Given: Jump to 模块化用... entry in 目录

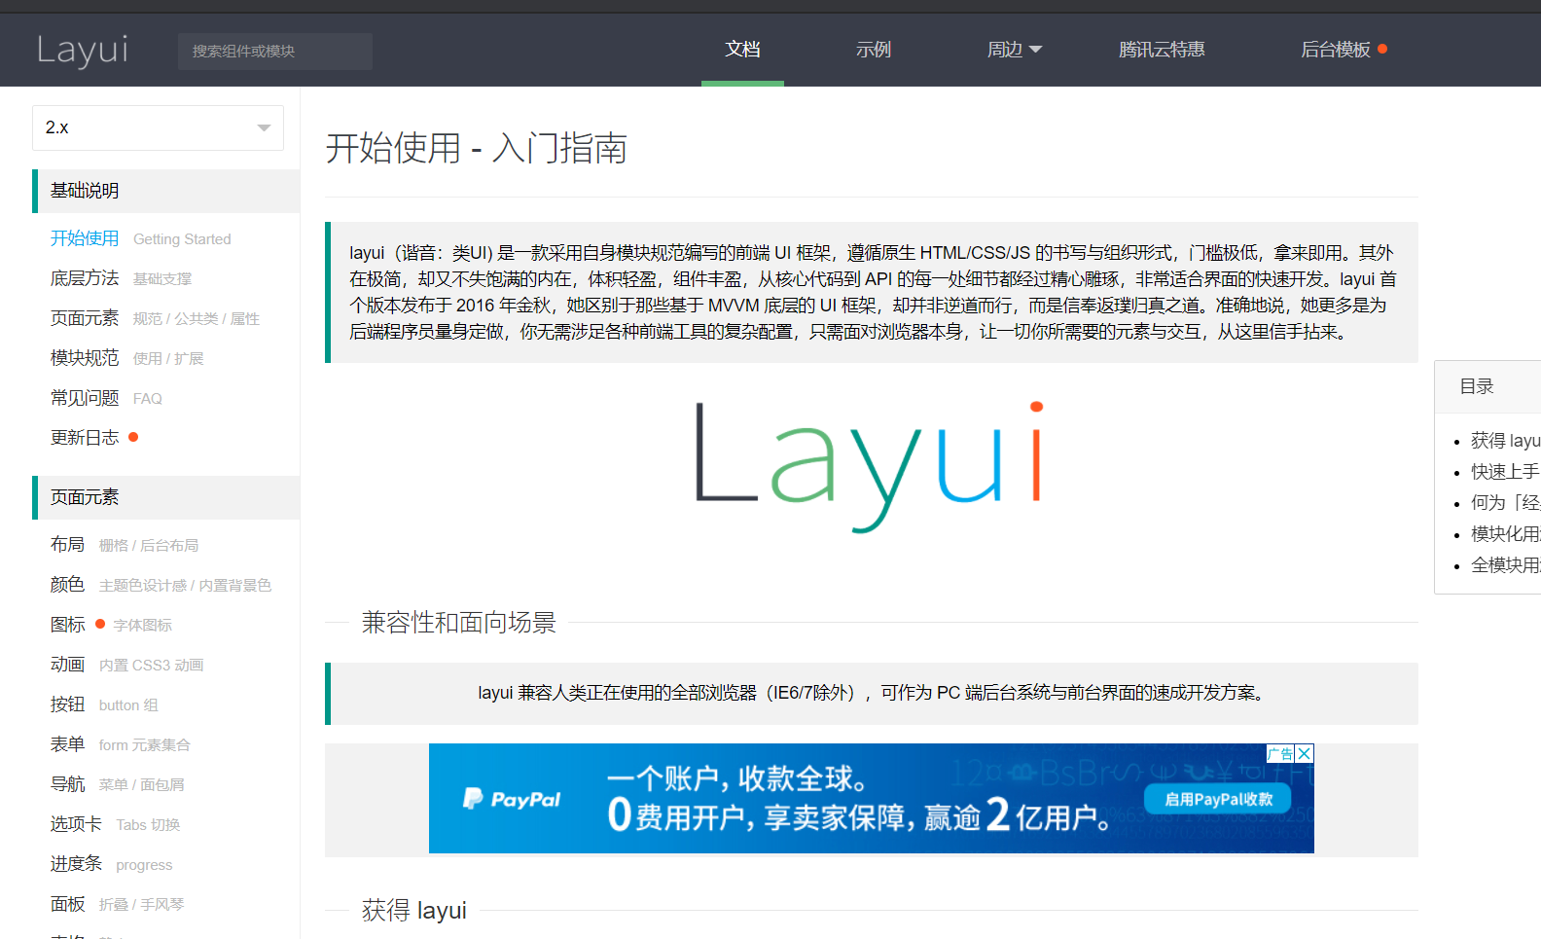Looking at the screenshot, I should point(1505,534).
